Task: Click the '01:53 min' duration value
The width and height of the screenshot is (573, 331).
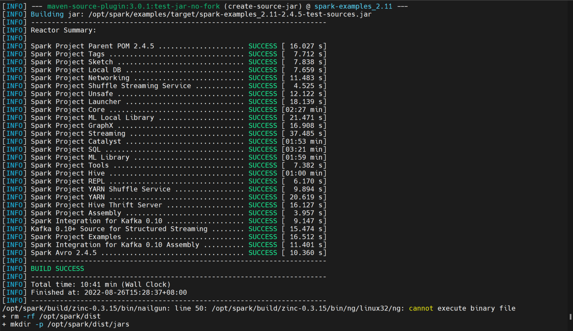Action: click(304, 142)
